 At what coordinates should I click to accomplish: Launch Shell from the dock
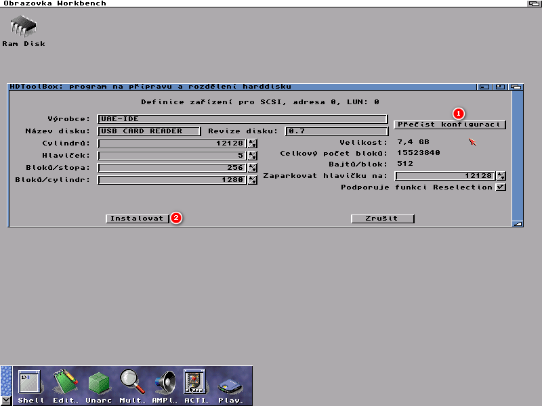pyautogui.click(x=30, y=384)
